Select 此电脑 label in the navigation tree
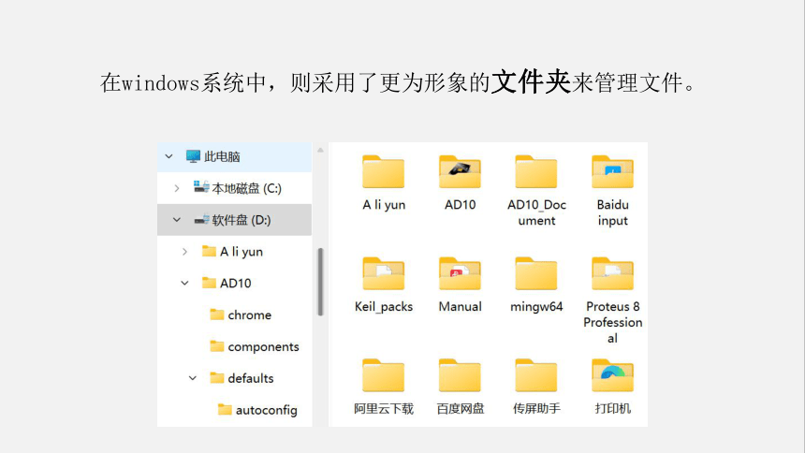 click(222, 156)
